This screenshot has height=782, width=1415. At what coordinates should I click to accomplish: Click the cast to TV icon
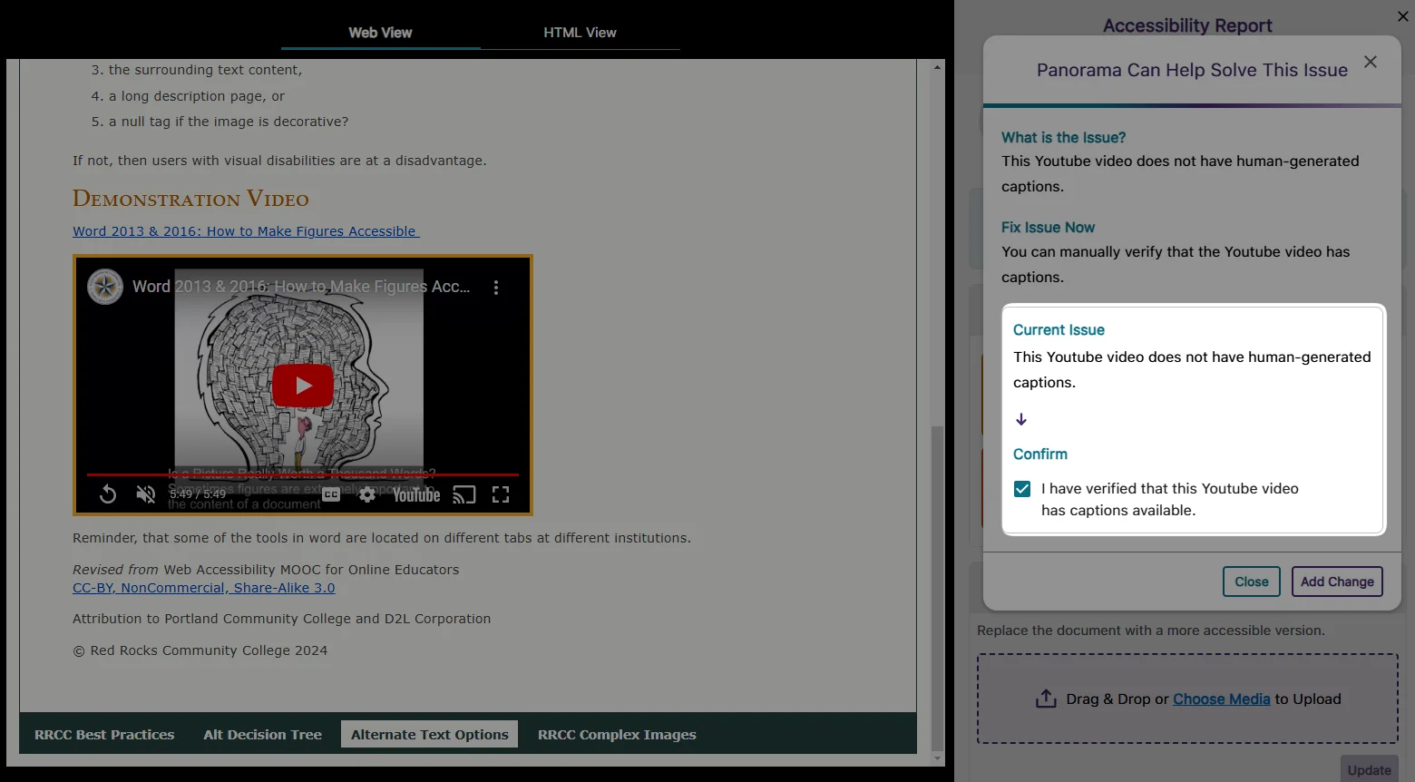tap(464, 494)
